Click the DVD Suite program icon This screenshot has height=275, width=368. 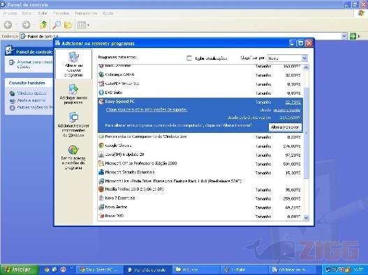[x=101, y=93]
